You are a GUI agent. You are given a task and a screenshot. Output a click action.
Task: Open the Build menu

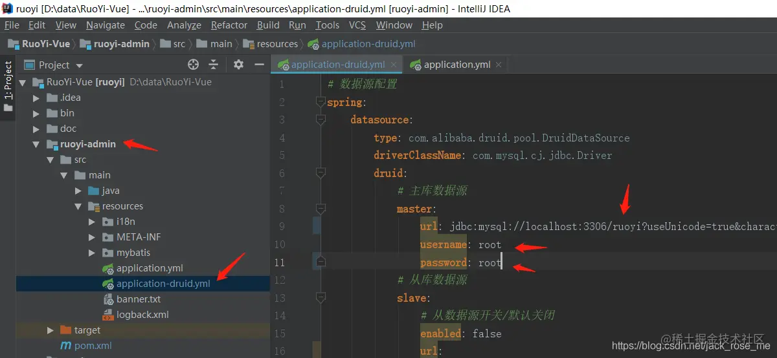(x=268, y=25)
